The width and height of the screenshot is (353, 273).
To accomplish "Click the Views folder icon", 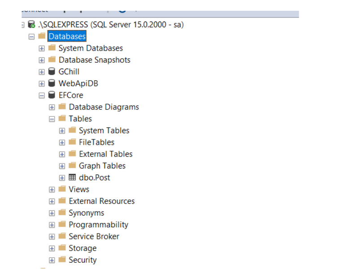I will tap(62, 189).
